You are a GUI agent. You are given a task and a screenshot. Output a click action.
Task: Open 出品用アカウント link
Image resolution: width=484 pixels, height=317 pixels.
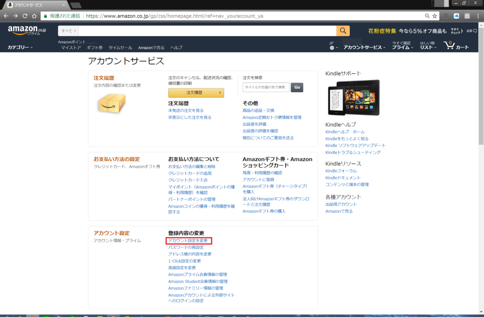point(341,204)
